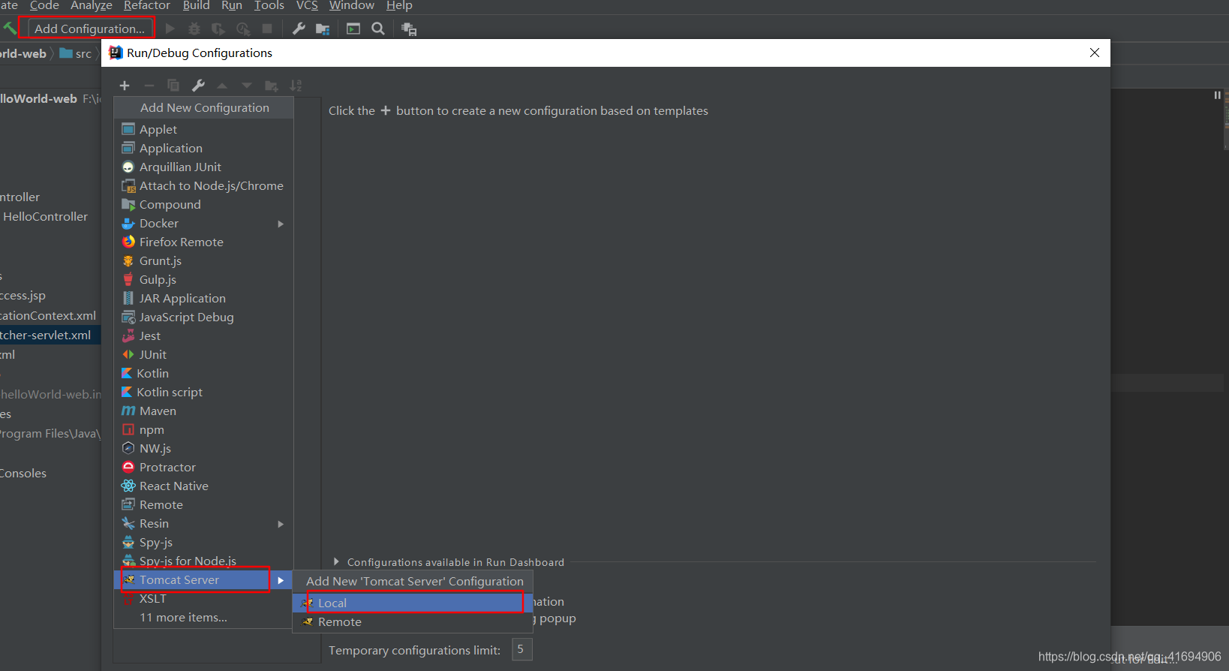
Task: Select Grunt.js configuration type
Action: click(x=203, y=260)
